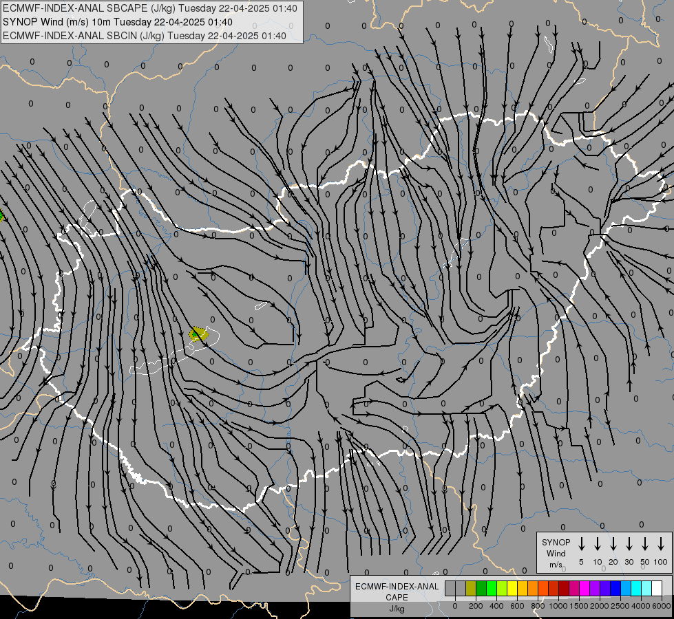The height and width of the screenshot is (619, 674).
Task: Select the bright magenta CAPE legend swatch
Action: [585, 588]
